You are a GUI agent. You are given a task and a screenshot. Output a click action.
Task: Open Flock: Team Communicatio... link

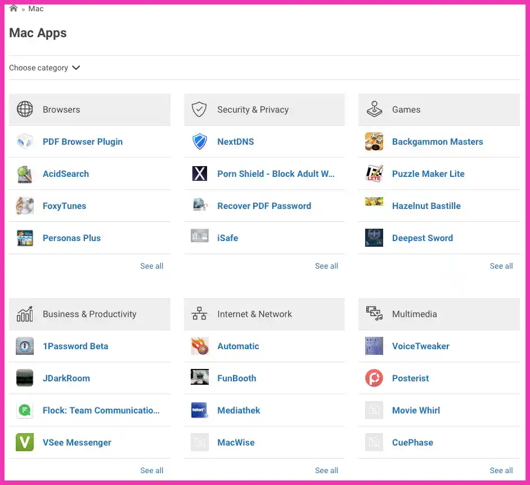click(x=101, y=410)
